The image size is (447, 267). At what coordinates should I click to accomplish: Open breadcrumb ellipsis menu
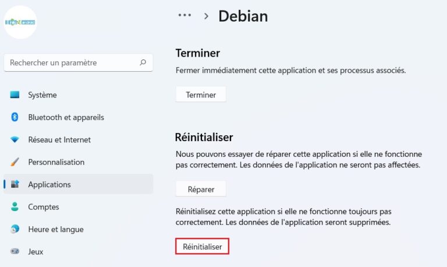pyautogui.click(x=185, y=16)
